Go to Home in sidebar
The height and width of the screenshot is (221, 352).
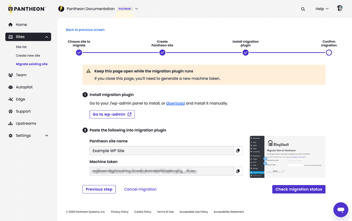pos(21,24)
